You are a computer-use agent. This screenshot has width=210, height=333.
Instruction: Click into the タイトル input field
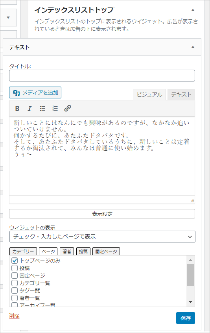(x=102, y=76)
